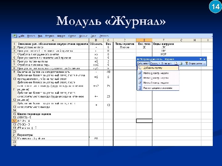Click cell 'Параметры'
Viewport: 222px width, 166px height.
53,135
